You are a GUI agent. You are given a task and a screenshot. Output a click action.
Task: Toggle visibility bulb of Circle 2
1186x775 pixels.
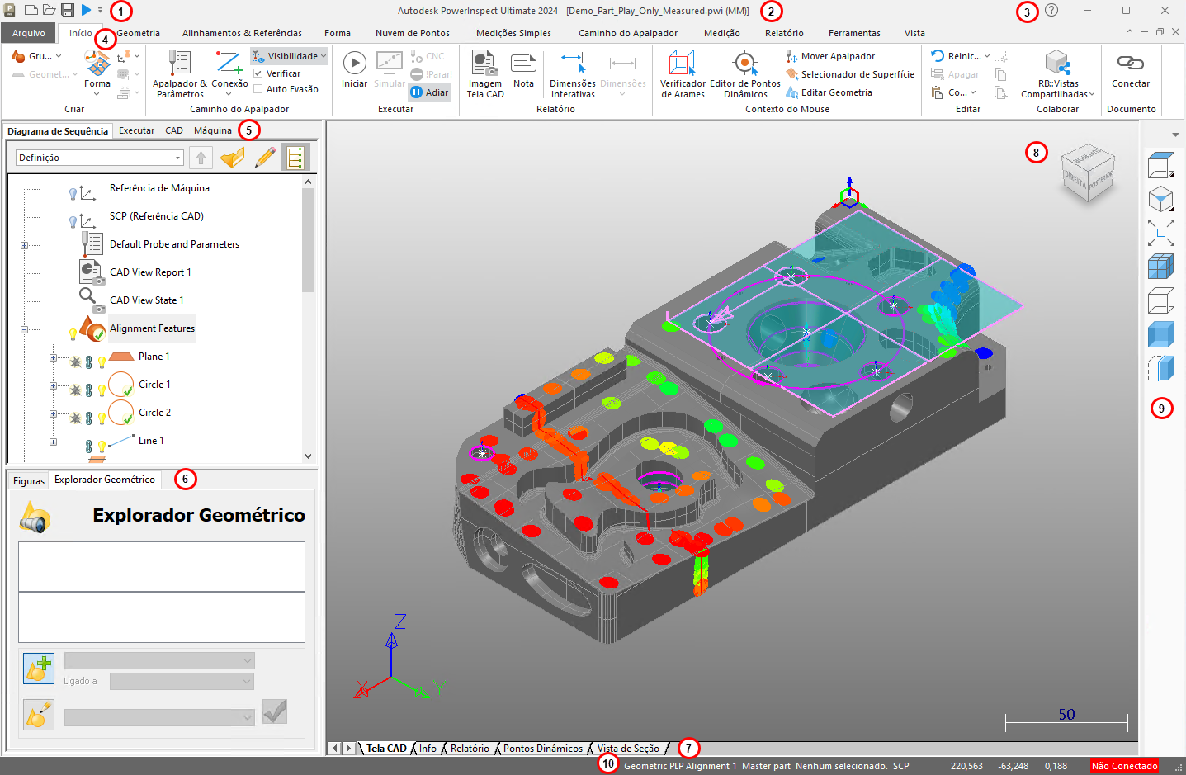[x=102, y=418]
